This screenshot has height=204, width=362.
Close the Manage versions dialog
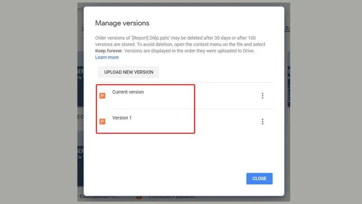(x=259, y=178)
